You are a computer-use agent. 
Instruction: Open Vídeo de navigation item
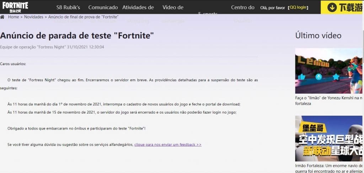click(x=173, y=7)
